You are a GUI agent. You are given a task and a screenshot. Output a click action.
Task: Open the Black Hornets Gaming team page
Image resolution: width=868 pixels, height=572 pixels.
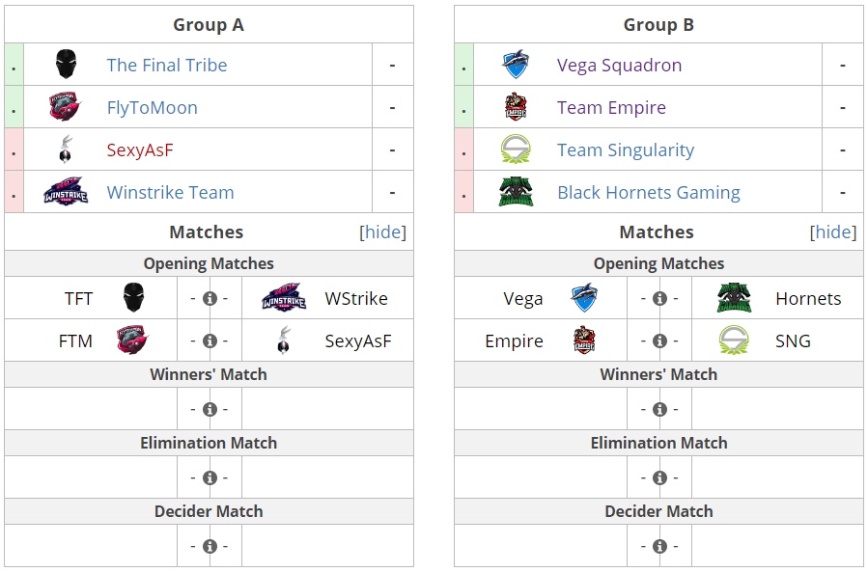649,193
